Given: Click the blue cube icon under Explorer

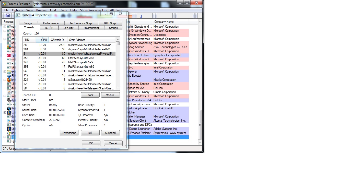Looking at the screenshot, I should point(9,76).
